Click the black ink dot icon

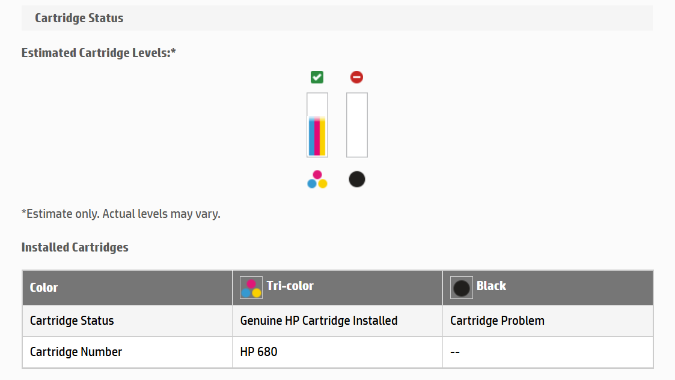tap(356, 178)
